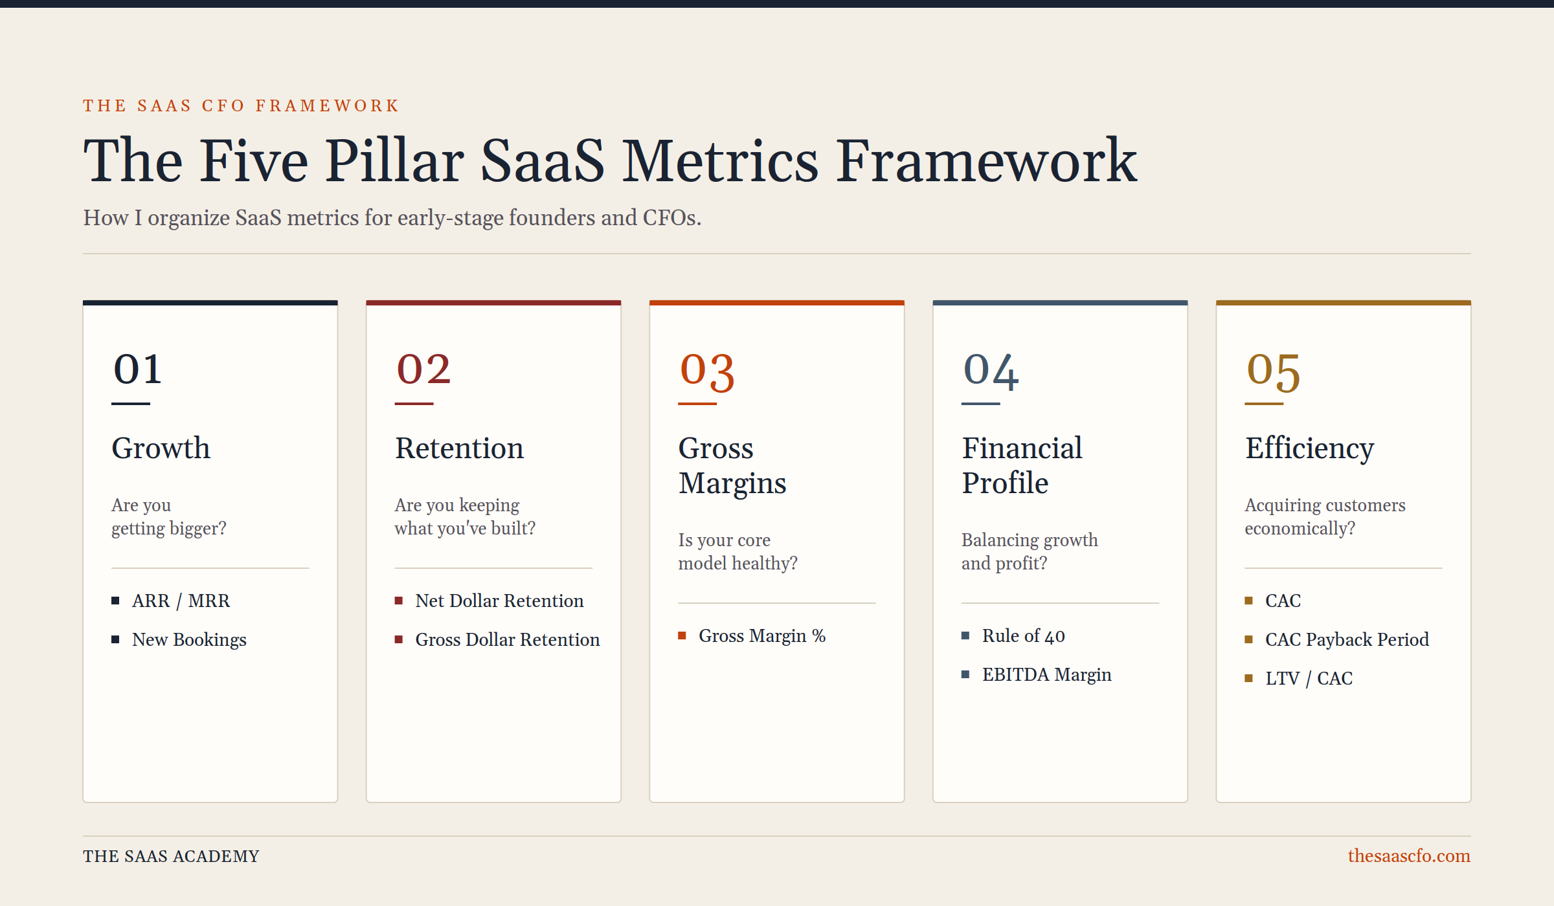Open the Financial Profile card title
The image size is (1554, 906).
tap(1022, 465)
